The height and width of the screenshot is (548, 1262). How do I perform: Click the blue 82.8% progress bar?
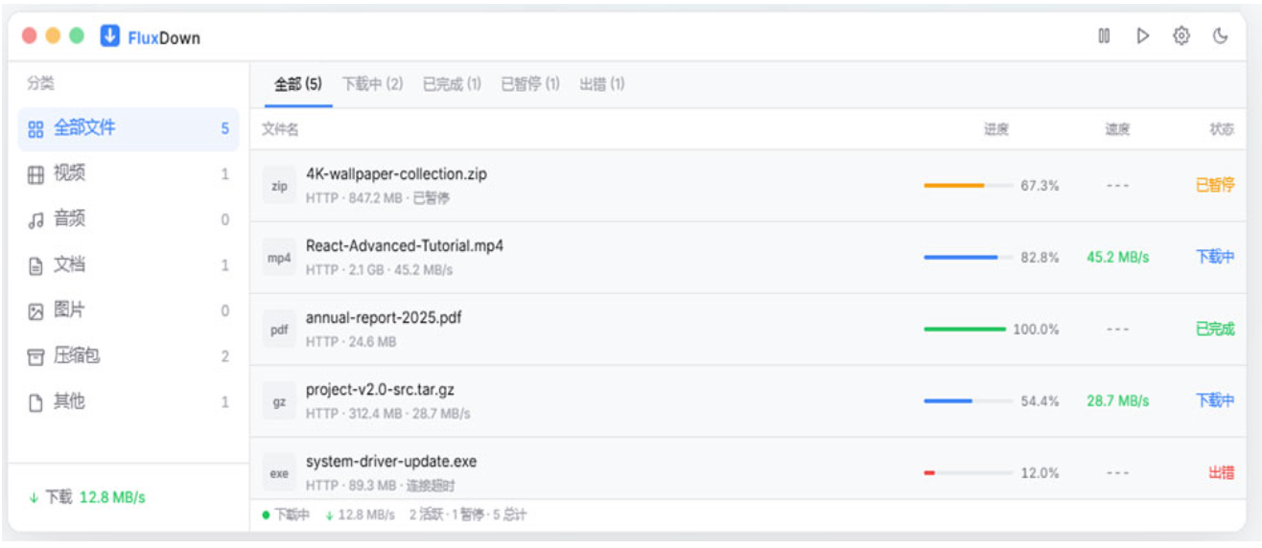point(968,257)
